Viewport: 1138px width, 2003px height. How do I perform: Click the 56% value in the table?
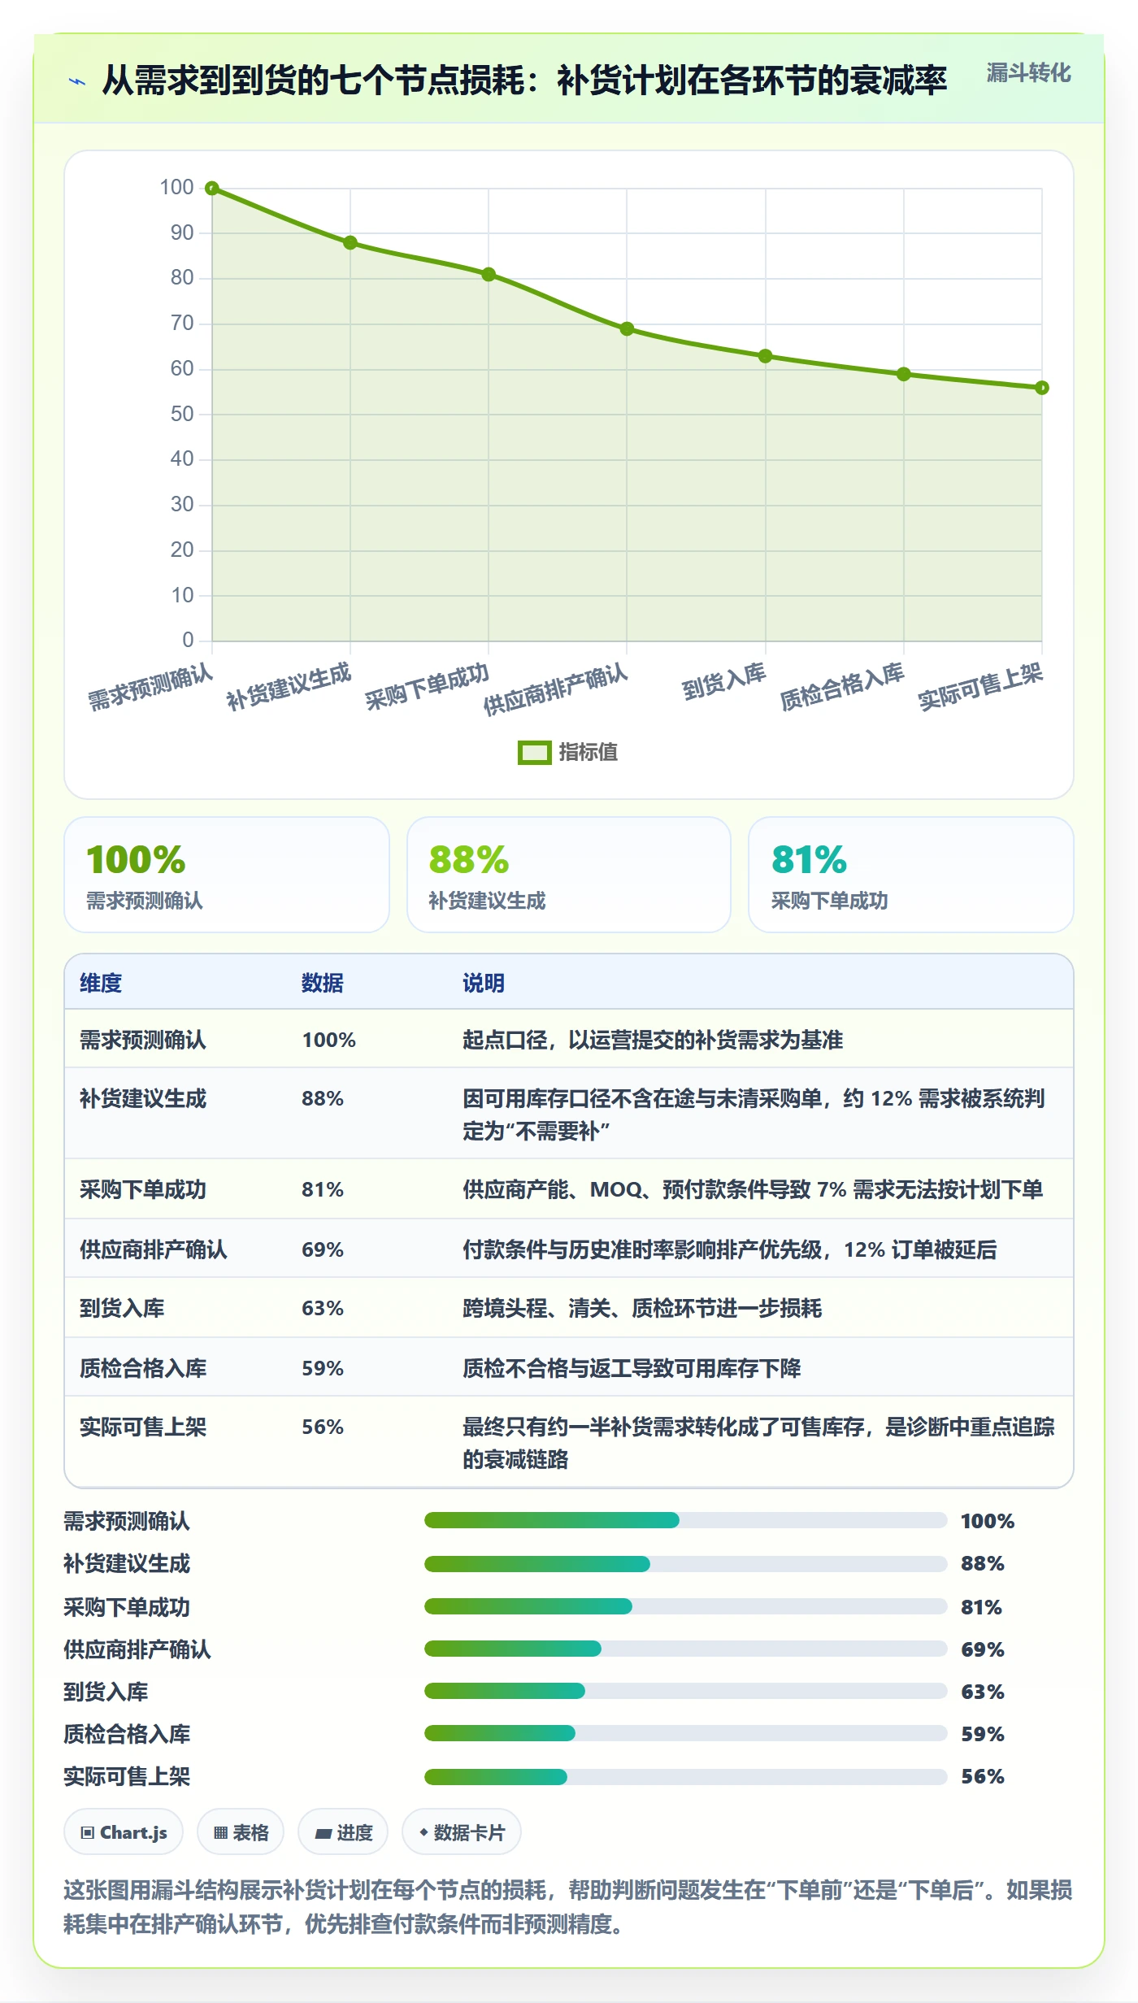coord(323,1427)
